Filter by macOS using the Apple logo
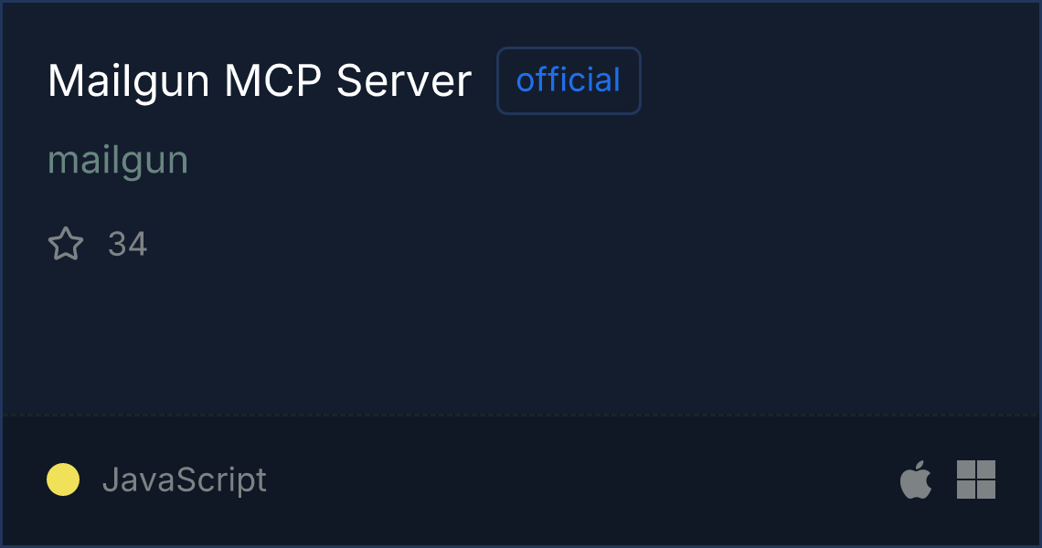 916,479
